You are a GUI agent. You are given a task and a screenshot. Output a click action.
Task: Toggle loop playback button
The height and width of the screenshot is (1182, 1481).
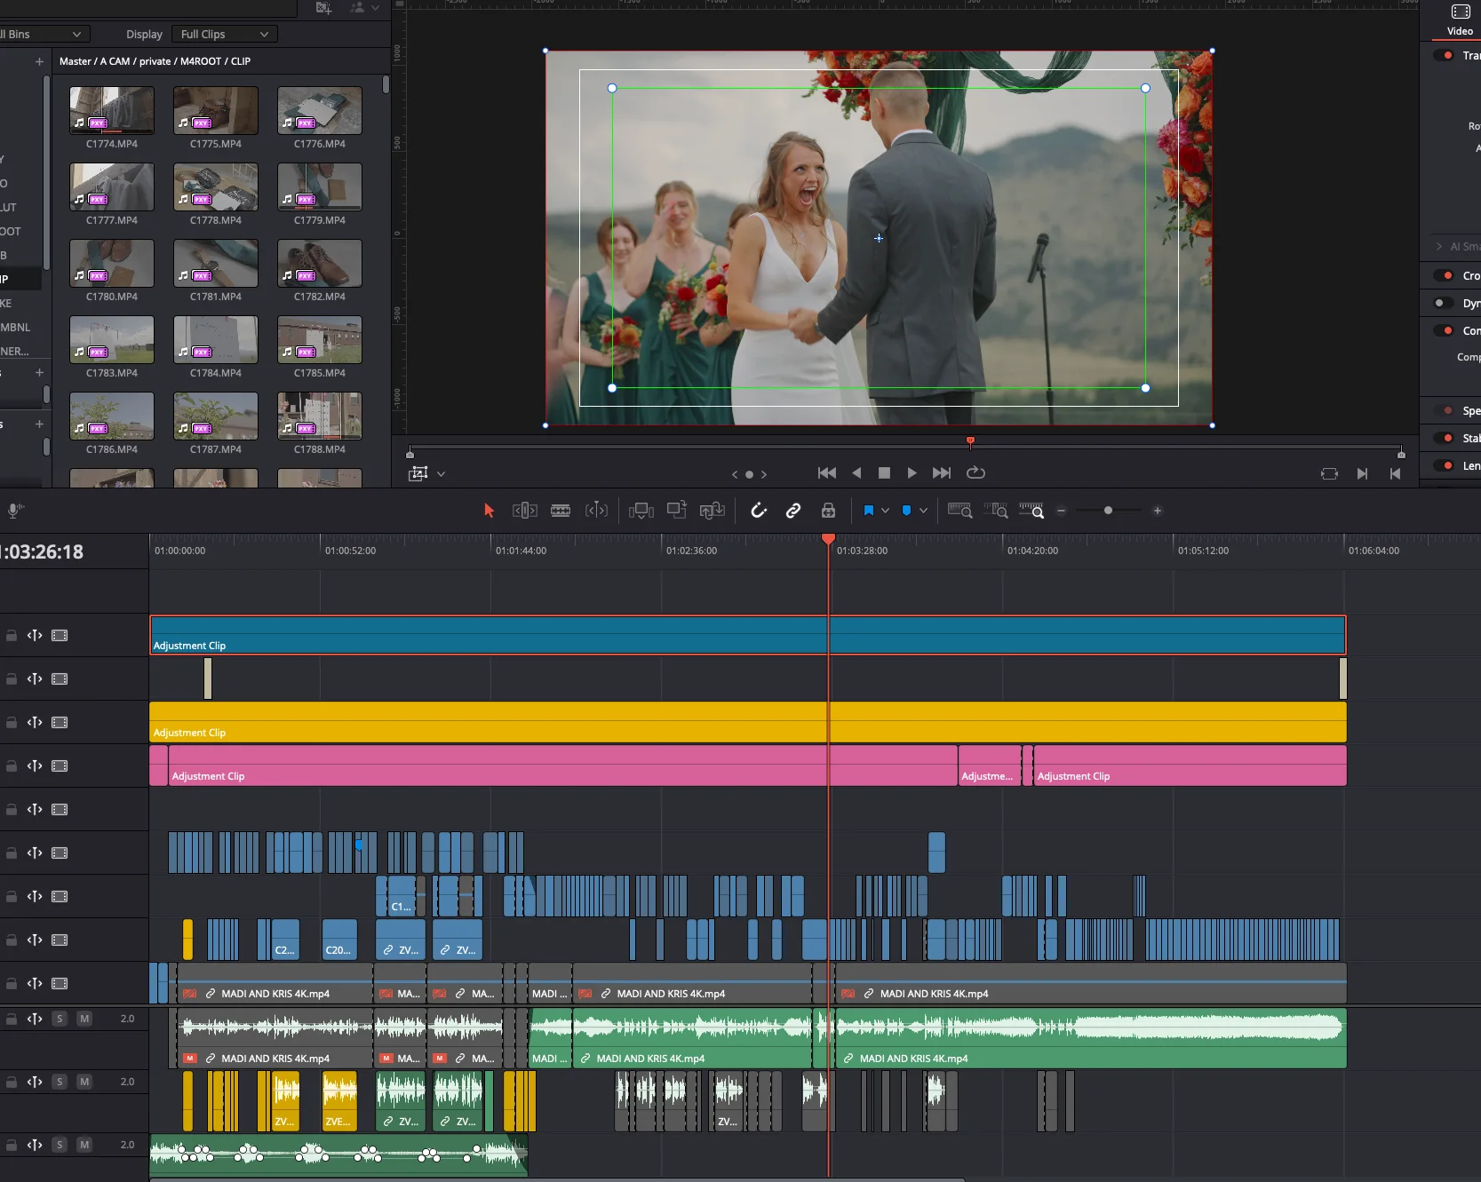(x=975, y=473)
